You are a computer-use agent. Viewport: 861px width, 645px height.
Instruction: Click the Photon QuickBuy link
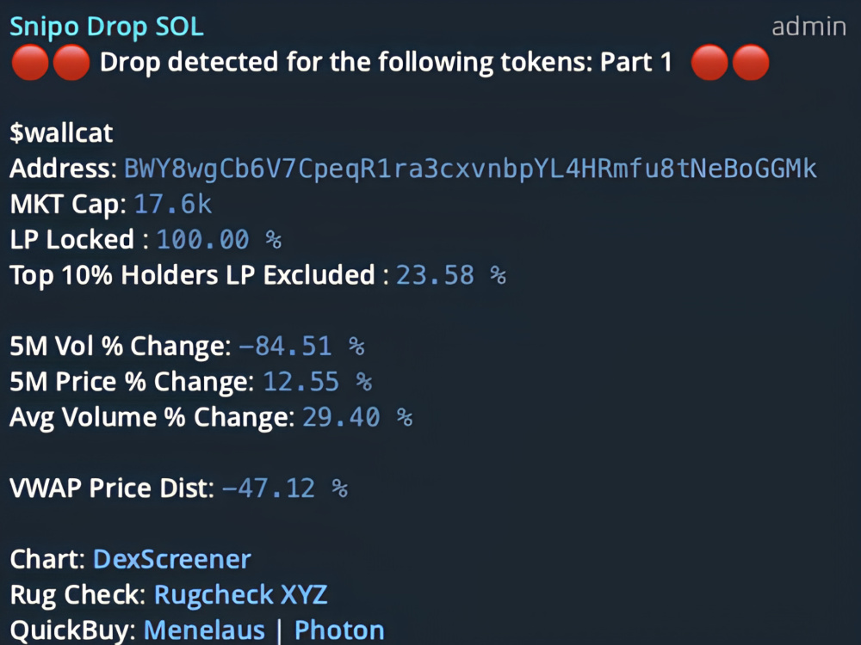click(x=339, y=630)
